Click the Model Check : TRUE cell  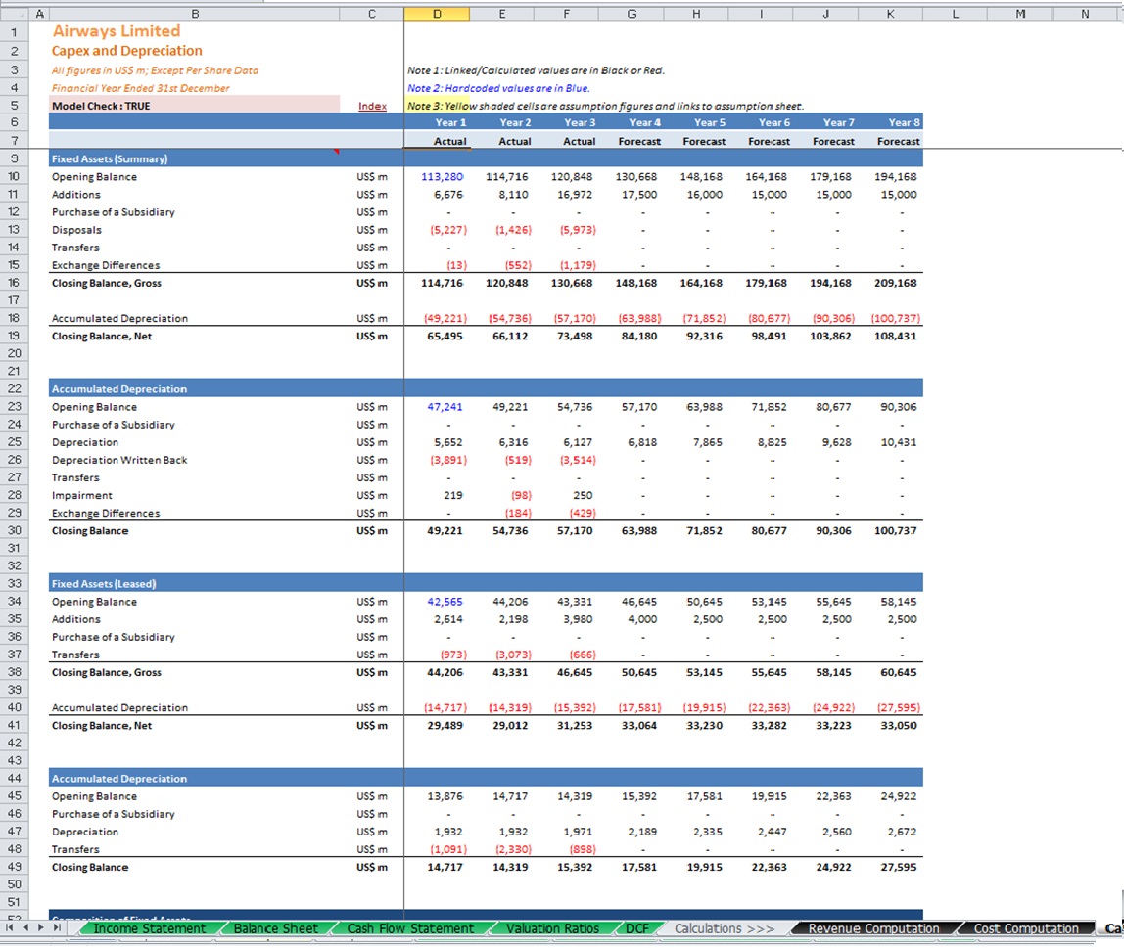pyautogui.click(x=194, y=106)
